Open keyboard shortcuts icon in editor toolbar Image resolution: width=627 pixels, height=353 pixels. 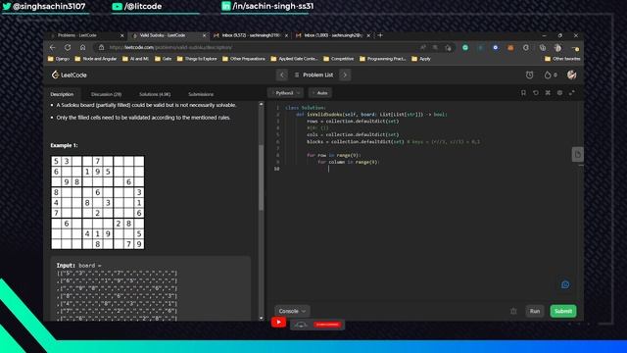tap(548, 93)
